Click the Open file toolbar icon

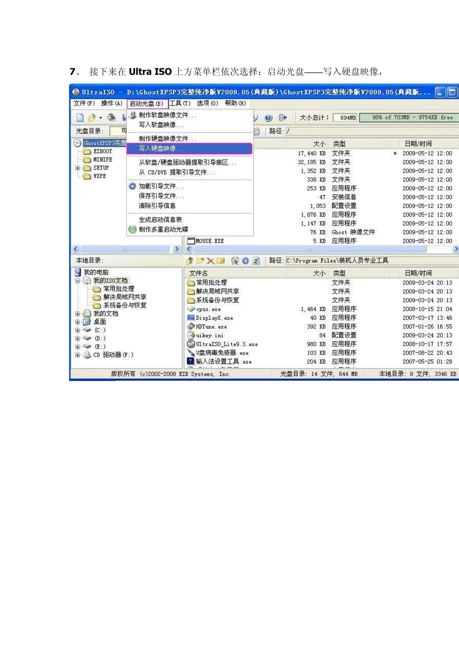tap(92, 118)
